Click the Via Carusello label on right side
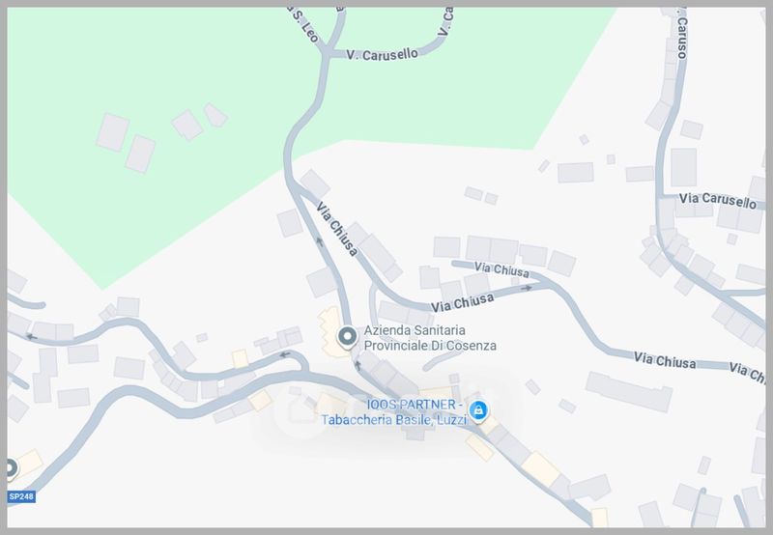Screen dimensions: 773x535 717,200
